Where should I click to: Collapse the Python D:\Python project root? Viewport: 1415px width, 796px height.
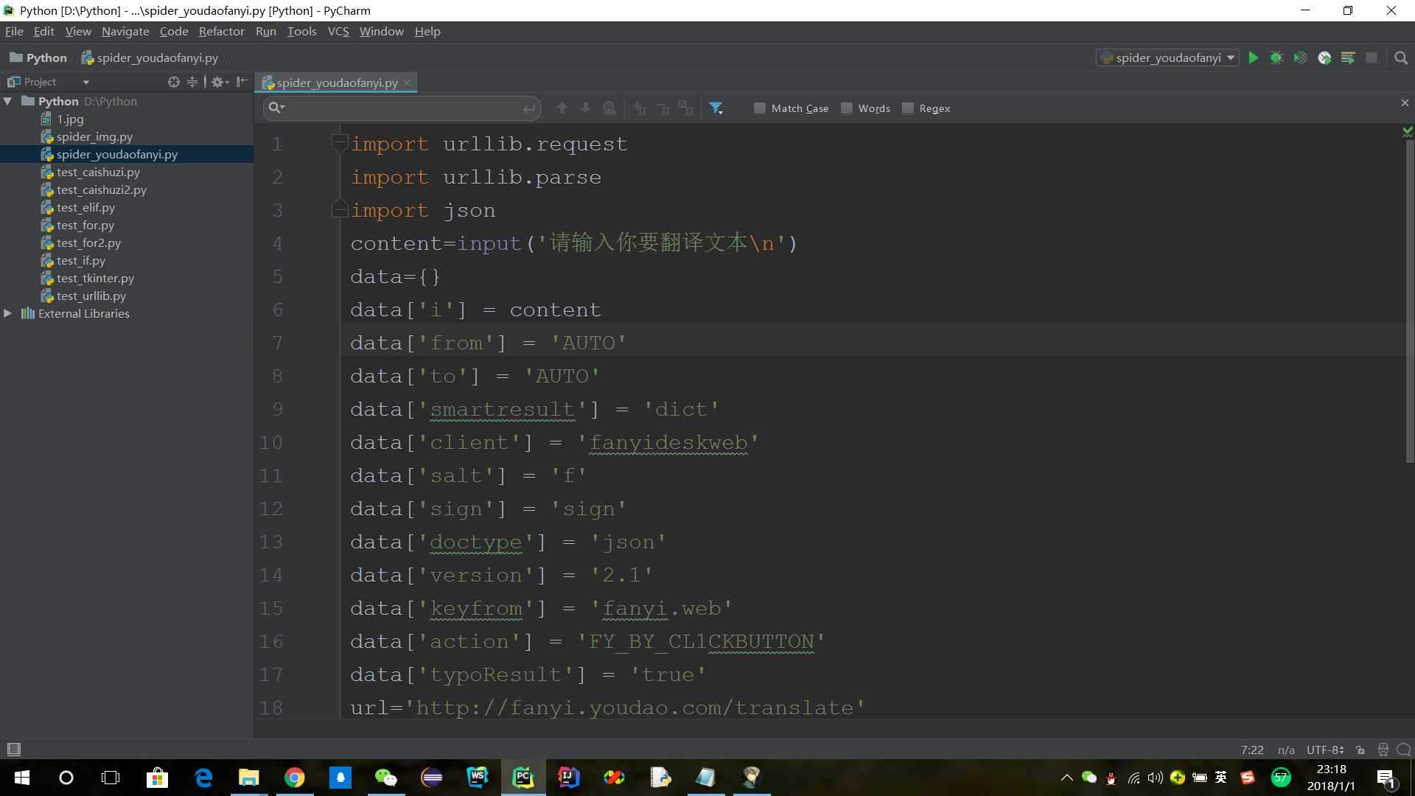pyautogui.click(x=8, y=101)
